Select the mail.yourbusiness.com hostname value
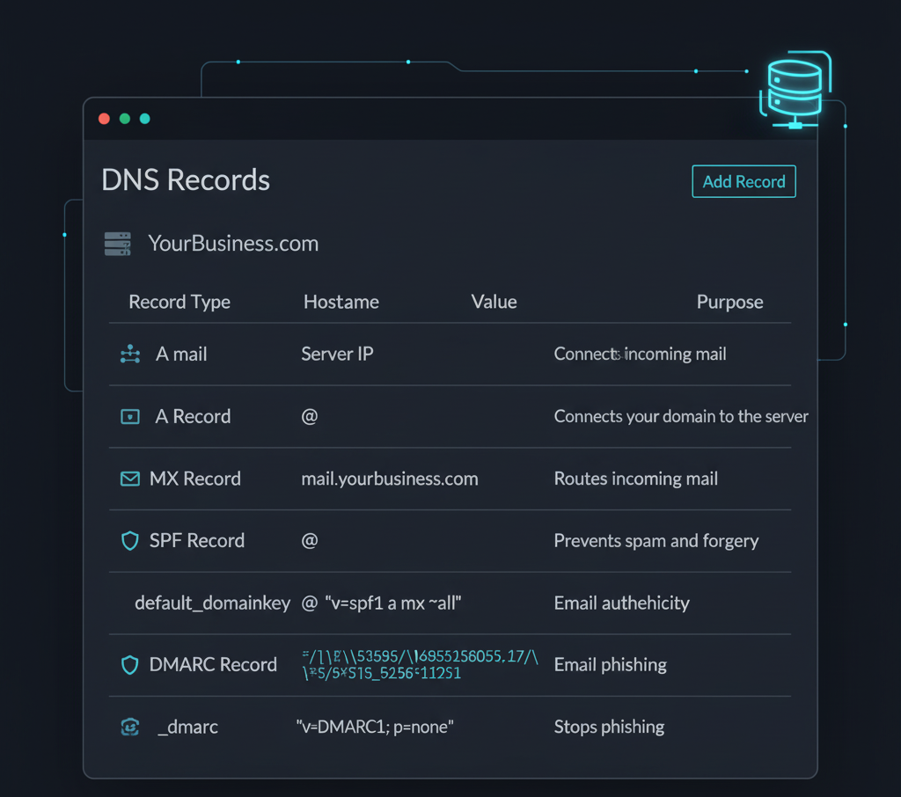Viewport: 901px width, 797px height. tap(390, 479)
